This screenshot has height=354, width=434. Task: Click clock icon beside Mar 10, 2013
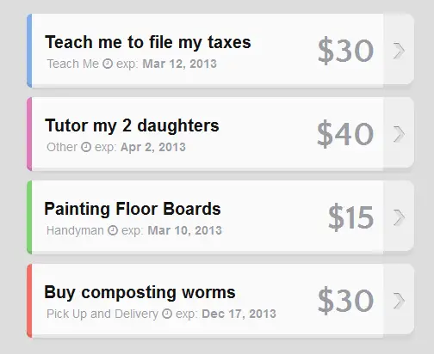(x=113, y=230)
